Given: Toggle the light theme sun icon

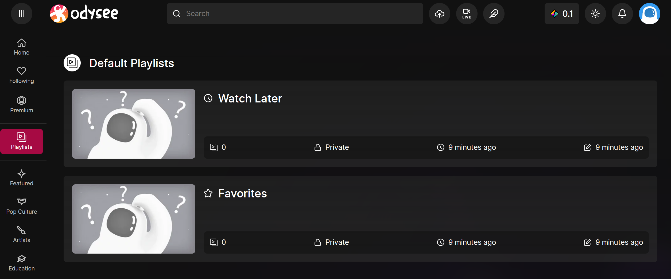Looking at the screenshot, I should (x=595, y=14).
